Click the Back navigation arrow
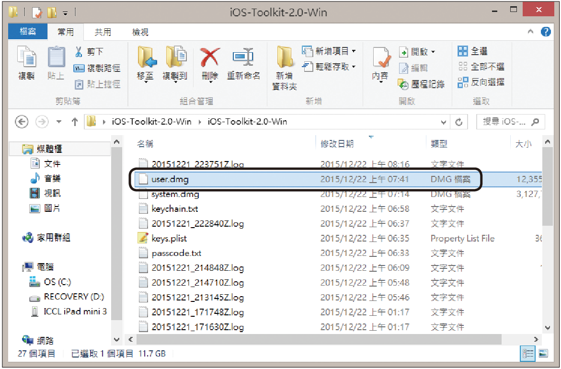Screen dimensions: 561x369 [22, 122]
